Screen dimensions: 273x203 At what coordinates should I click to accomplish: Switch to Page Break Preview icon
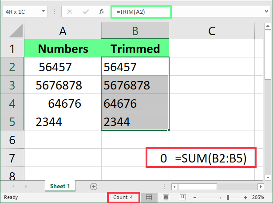(x=182, y=197)
